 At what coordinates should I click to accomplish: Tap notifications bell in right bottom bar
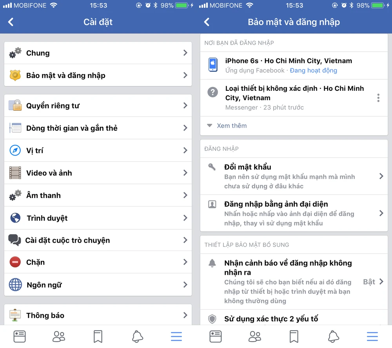(x=334, y=337)
